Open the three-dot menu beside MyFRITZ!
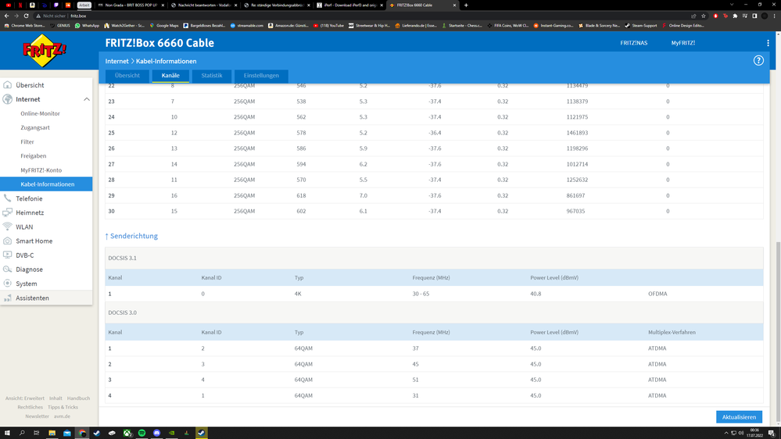 tap(768, 43)
